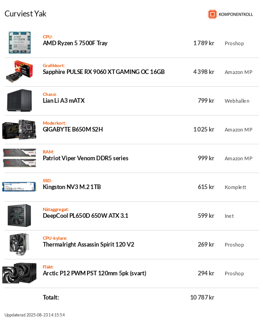Screen dimensions: 263x321
Task: Click the Komponentkoll orange chip logo
Action: tap(212, 14)
